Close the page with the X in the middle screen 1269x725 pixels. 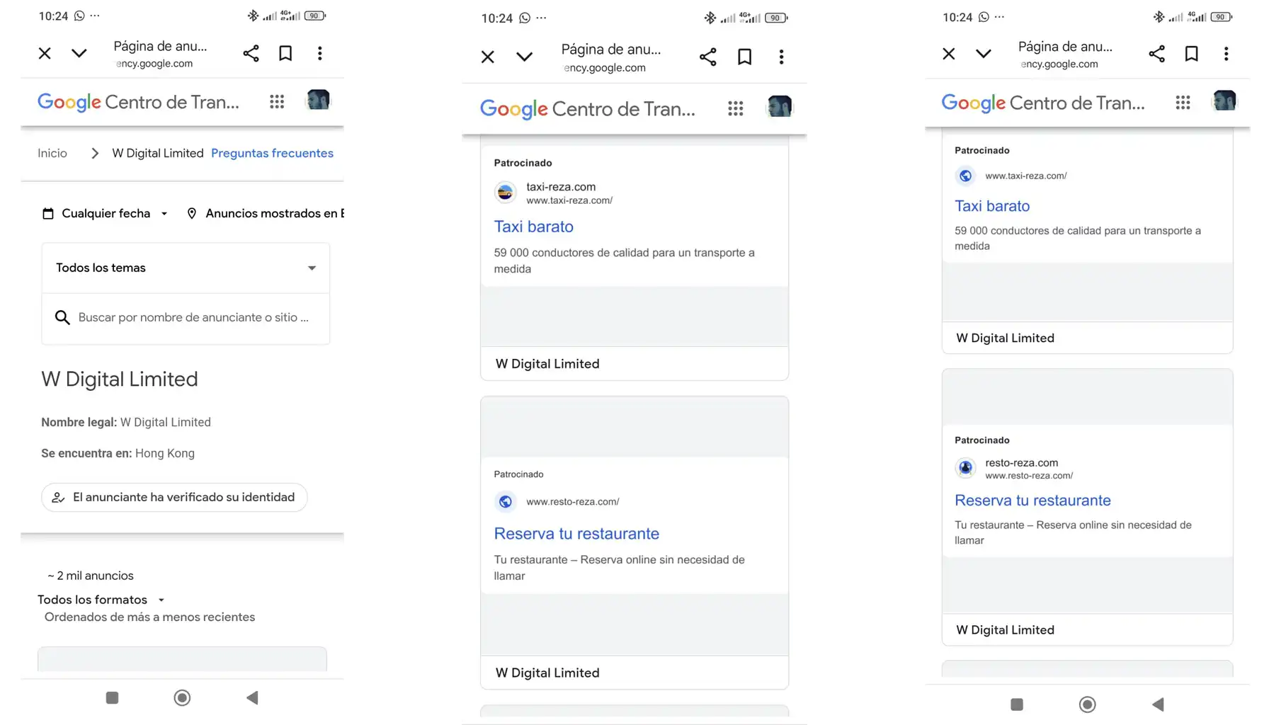488,57
